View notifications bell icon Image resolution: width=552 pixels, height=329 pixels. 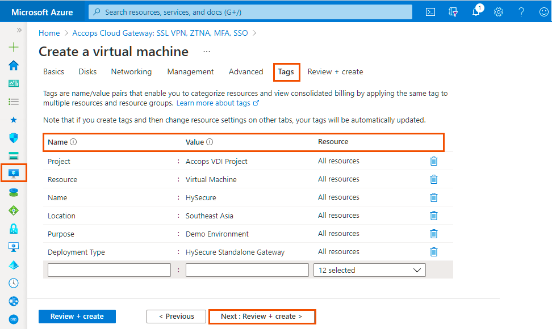(x=476, y=11)
